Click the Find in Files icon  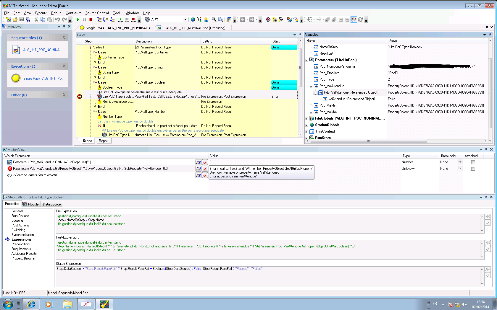click(x=220, y=19)
